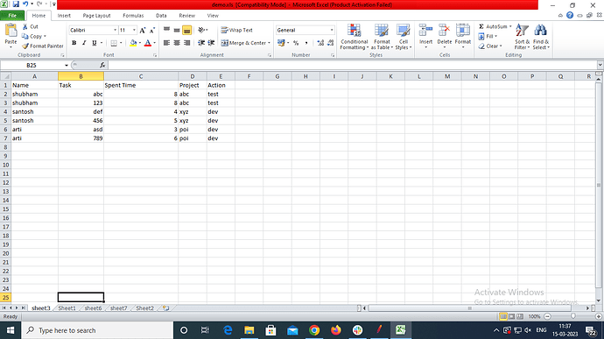The height and width of the screenshot is (339, 604).
Task: Open Chrome from the Windows taskbar
Action: coord(314,330)
